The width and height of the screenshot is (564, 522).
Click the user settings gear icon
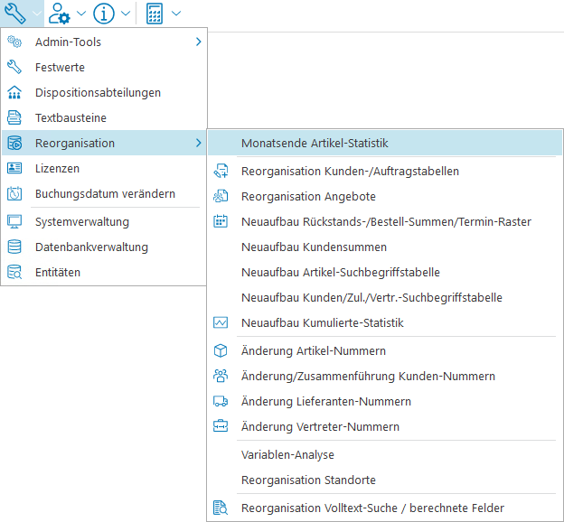(61, 14)
